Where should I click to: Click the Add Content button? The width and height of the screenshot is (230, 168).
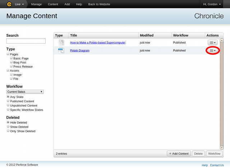pos(179,154)
